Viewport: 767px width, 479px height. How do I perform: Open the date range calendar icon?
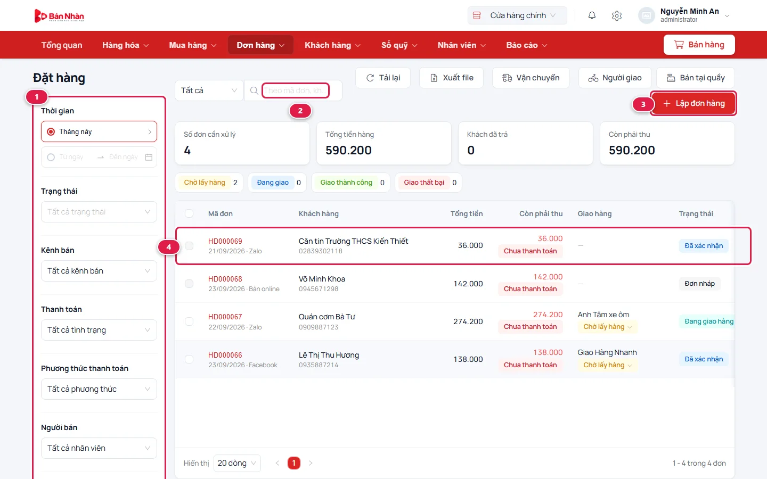pyautogui.click(x=149, y=157)
